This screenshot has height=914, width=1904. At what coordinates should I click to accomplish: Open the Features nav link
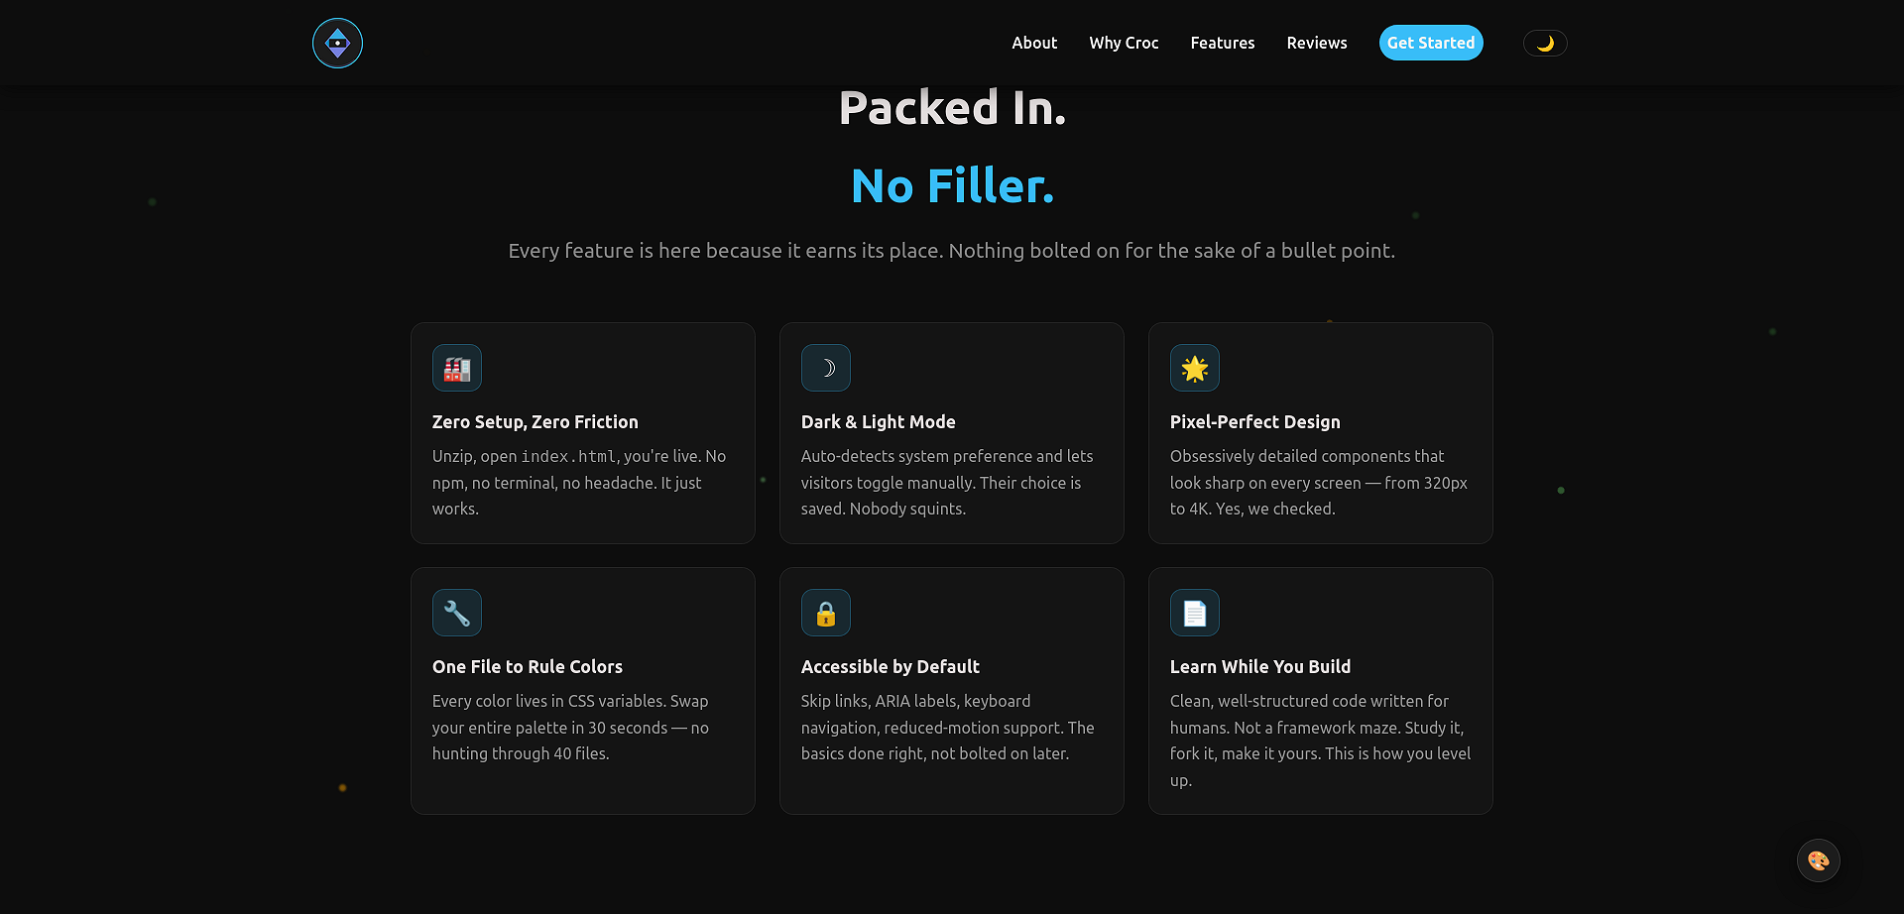[1223, 43]
